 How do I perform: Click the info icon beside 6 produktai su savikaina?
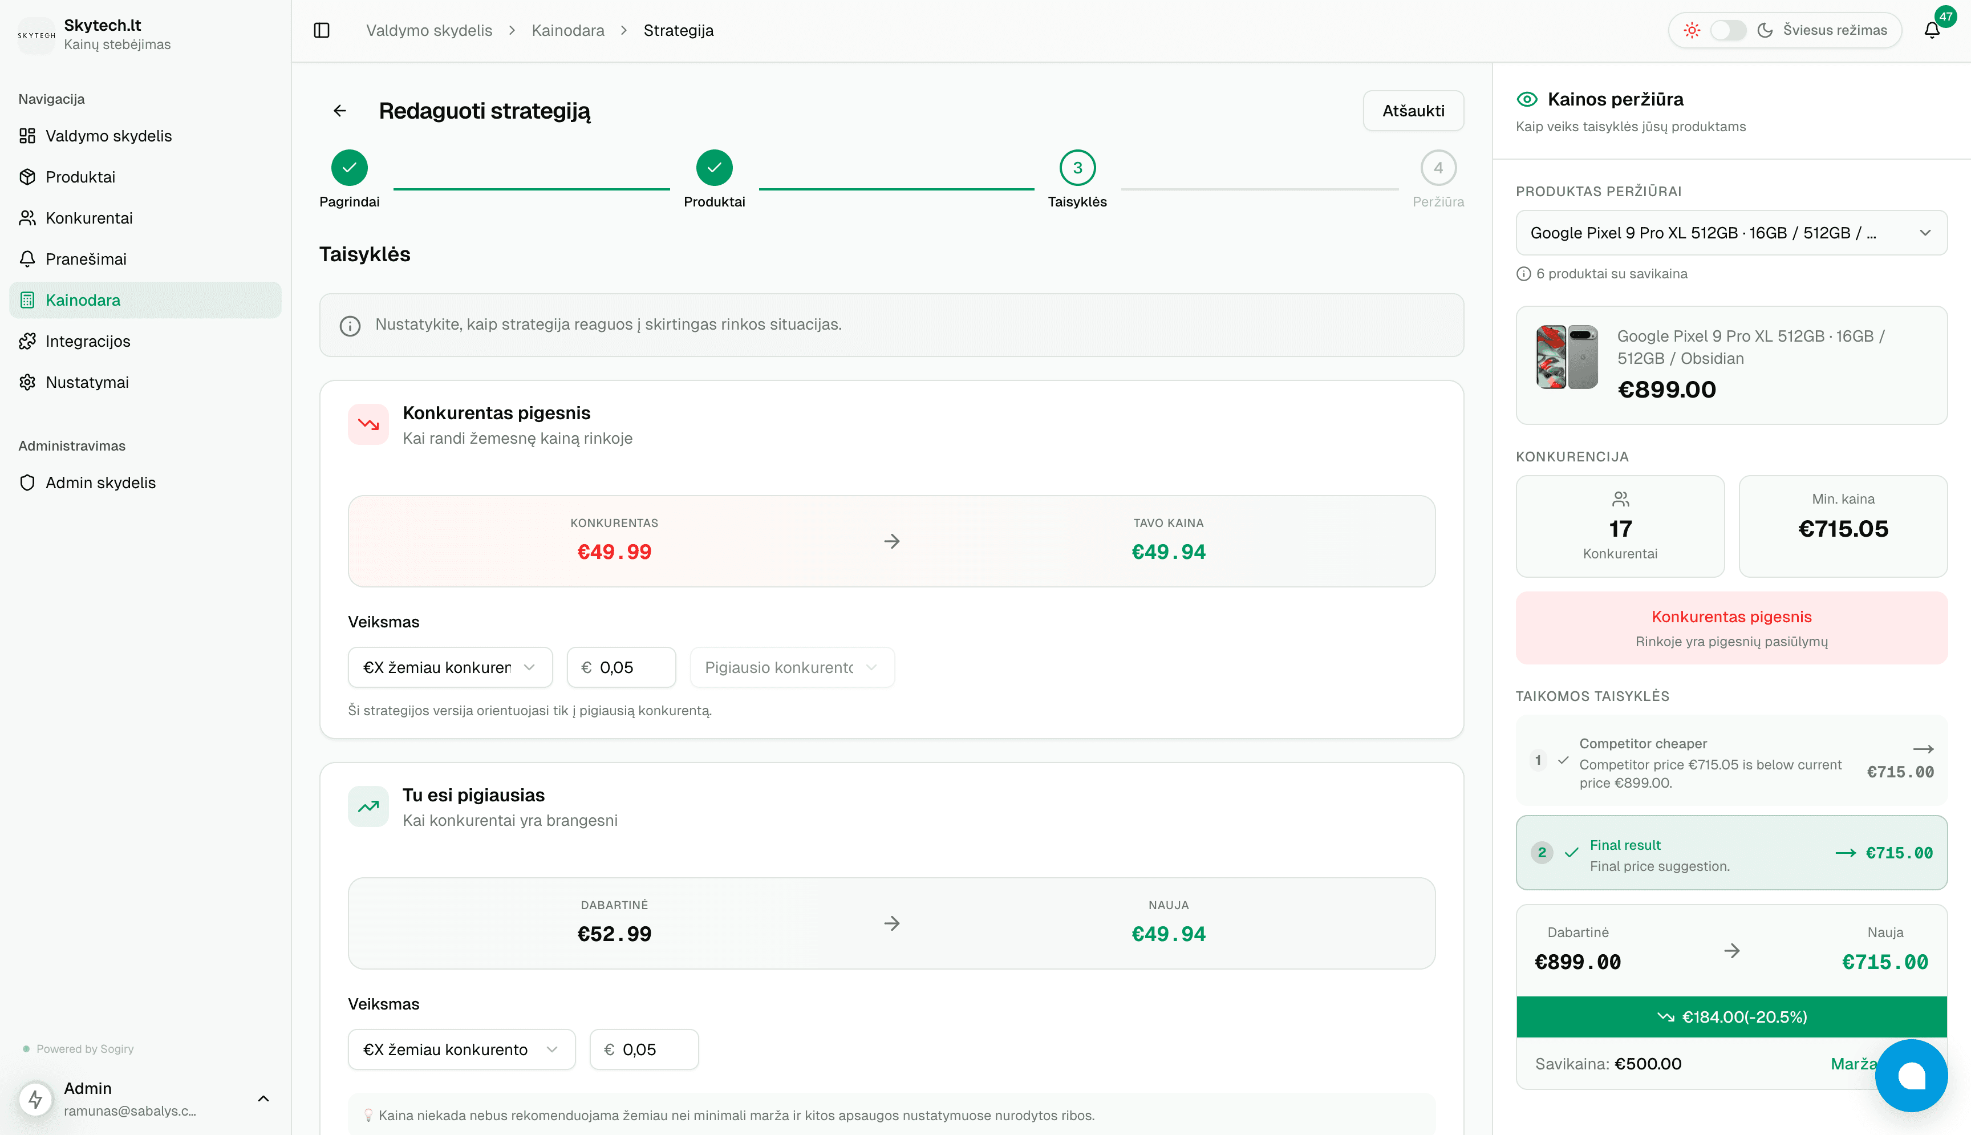coord(1524,274)
